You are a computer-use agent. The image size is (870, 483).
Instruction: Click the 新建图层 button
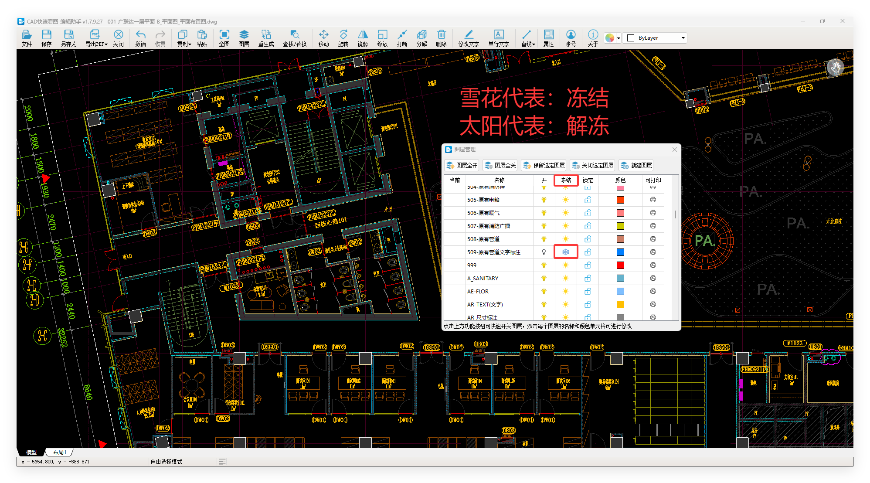tap(636, 165)
